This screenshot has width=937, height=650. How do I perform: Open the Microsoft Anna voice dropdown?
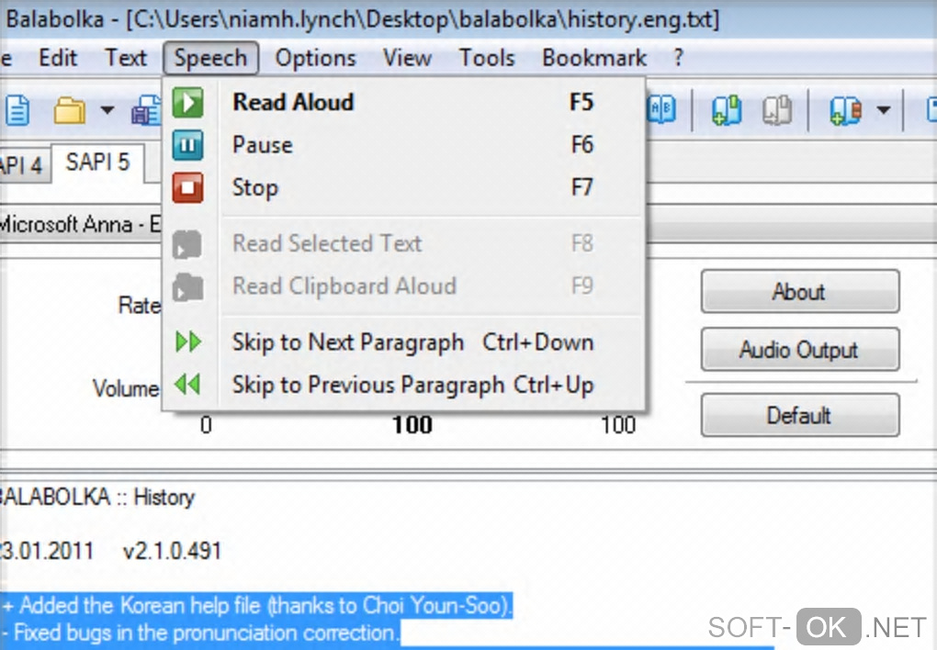click(x=81, y=225)
